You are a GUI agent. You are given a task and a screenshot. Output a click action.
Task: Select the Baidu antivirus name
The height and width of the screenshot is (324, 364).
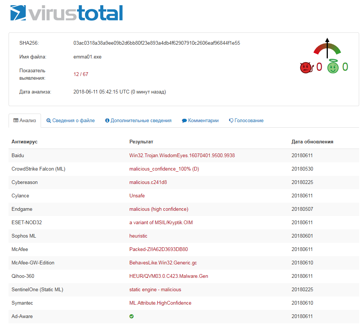[18, 156]
